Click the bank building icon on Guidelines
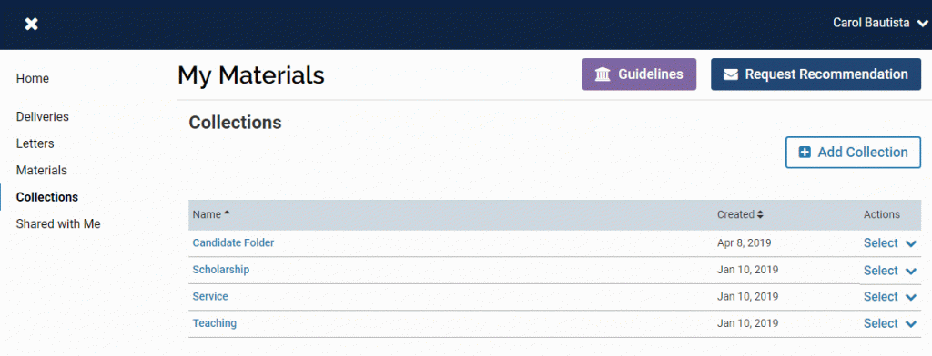The height and width of the screenshot is (356, 932). pos(603,74)
